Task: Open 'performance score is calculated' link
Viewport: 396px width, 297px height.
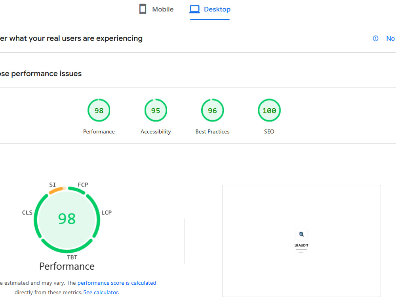Action: pyautogui.click(x=117, y=283)
